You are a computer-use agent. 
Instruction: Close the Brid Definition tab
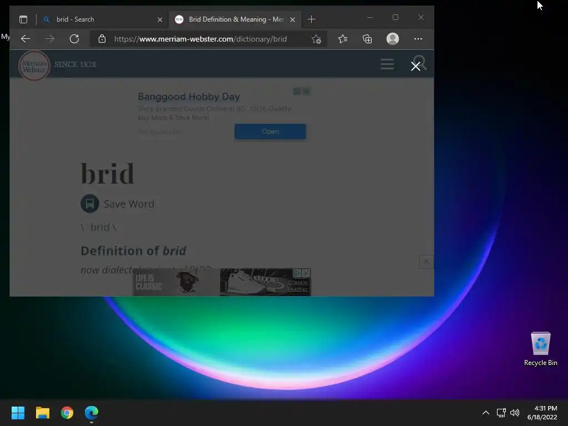pos(292,19)
